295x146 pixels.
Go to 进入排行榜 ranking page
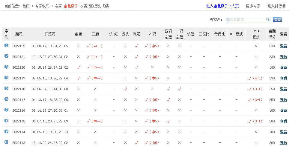276,6
